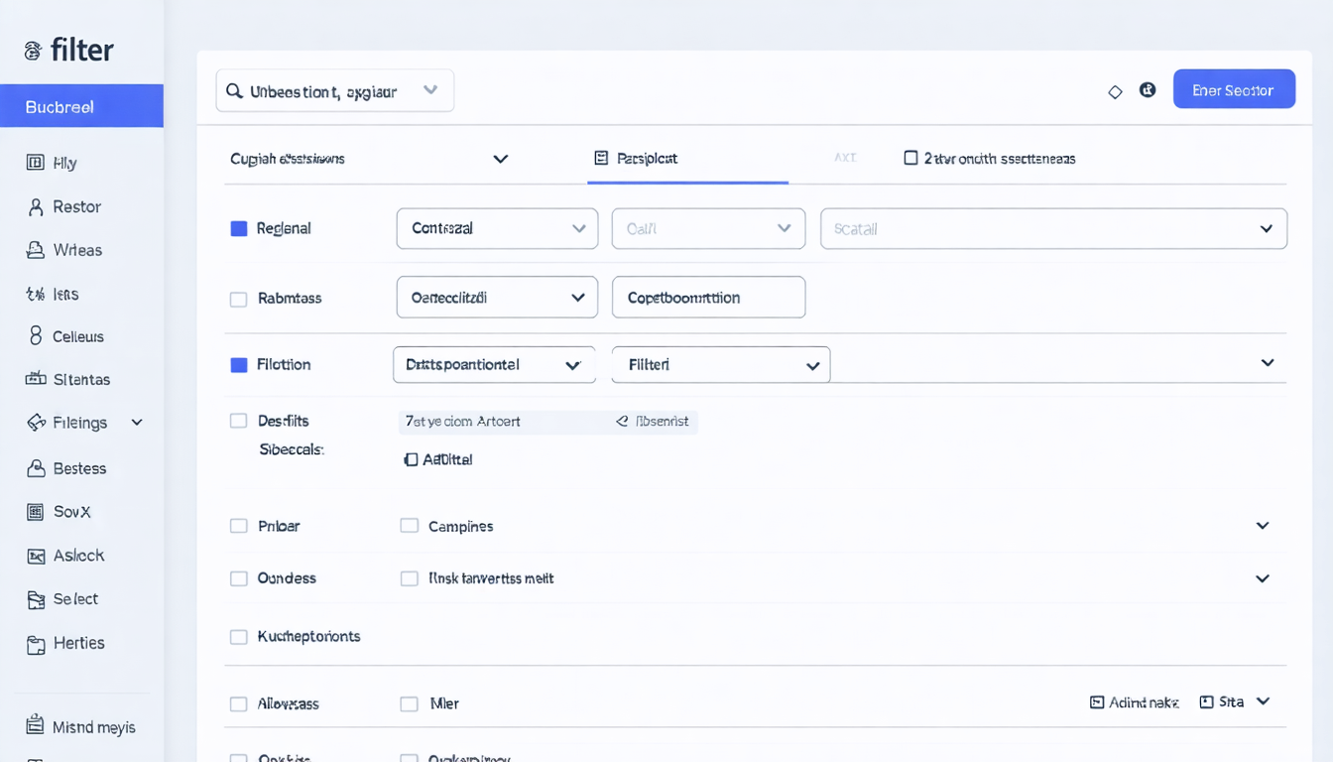
Task: Toggle the 2ltwr ondith ssecttemeas checkbox
Action: (910, 158)
